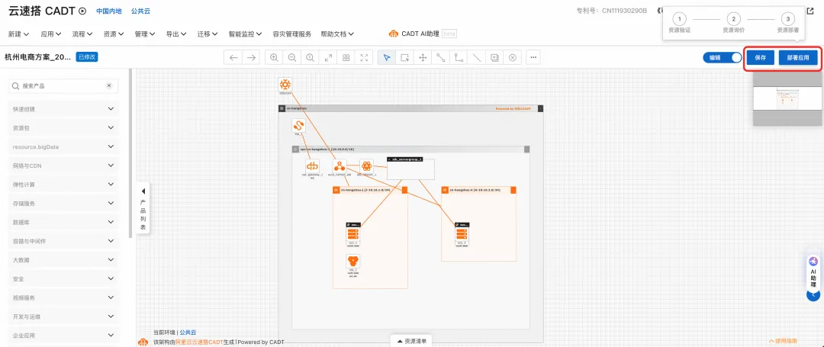Select the gear service node above cn-hangzhou region
The height and width of the screenshot is (347, 824).
(285, 85)
